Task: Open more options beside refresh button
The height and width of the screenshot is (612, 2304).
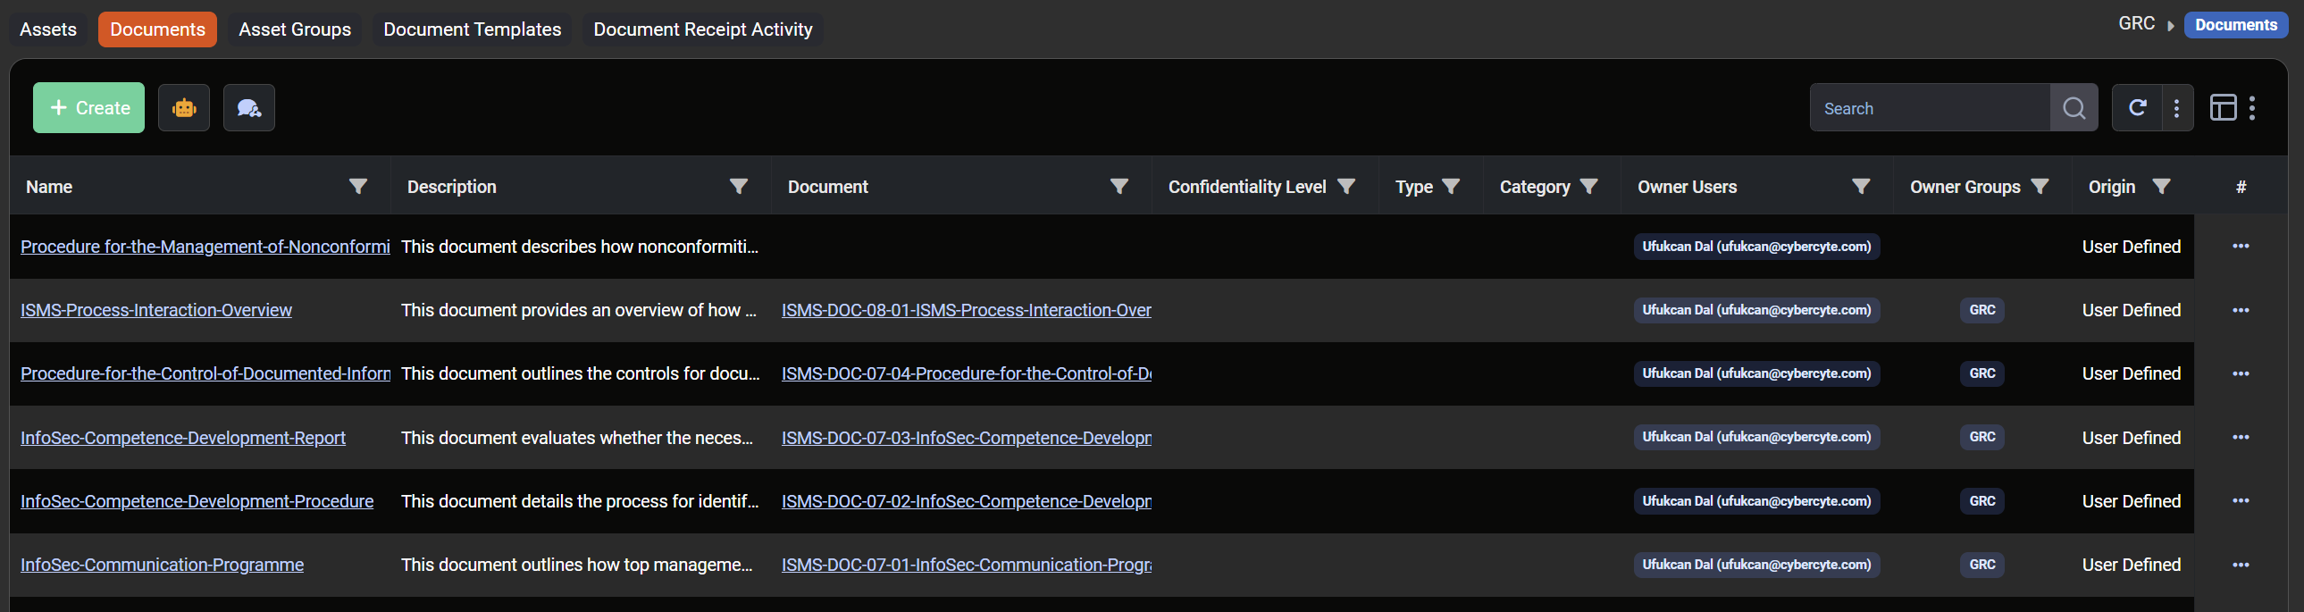Action: click(x=2176, y=108)
